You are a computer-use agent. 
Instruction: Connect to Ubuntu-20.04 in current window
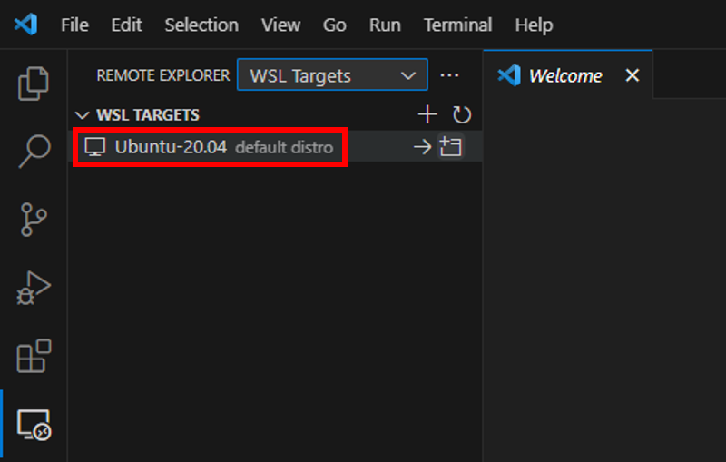pyautogui.click(x=422, y=147)
